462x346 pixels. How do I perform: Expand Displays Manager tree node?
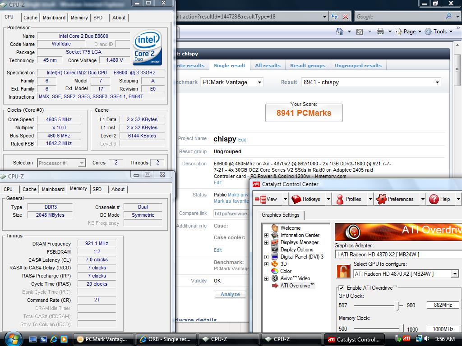(266, 242)
